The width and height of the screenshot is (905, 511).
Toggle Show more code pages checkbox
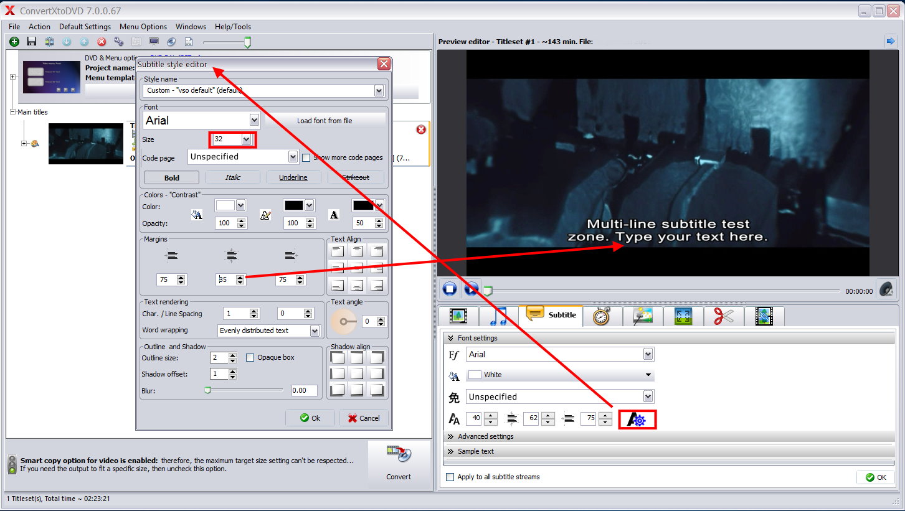coord(306,157)
